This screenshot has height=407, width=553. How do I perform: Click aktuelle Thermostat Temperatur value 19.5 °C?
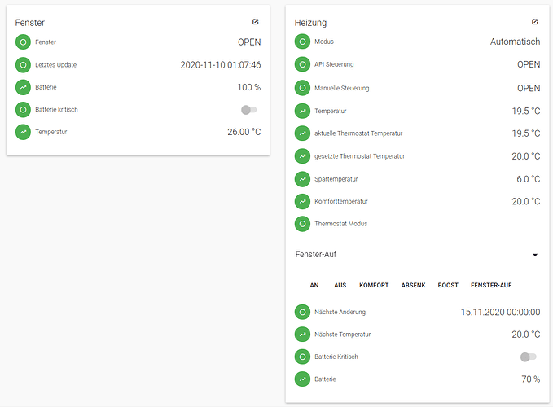(x=526, y=134)
